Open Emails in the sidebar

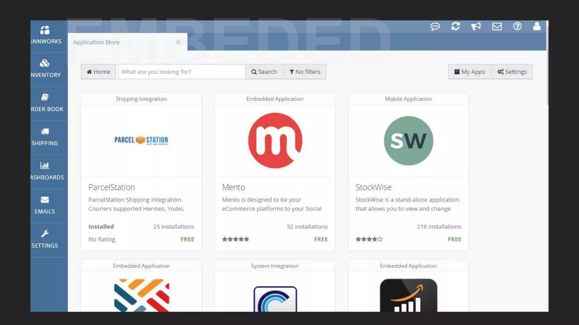pos(45,205)
